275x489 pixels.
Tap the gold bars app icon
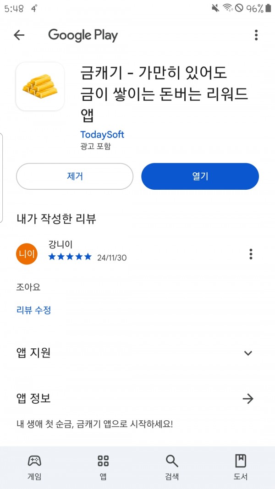click(40, 86)
